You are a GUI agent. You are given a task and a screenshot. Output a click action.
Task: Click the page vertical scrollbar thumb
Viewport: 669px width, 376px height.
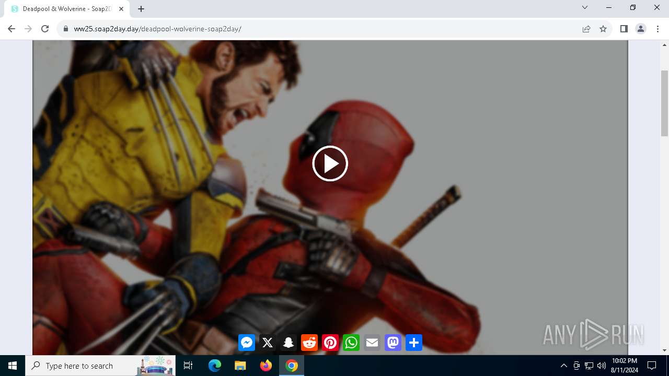coord(665,102)
